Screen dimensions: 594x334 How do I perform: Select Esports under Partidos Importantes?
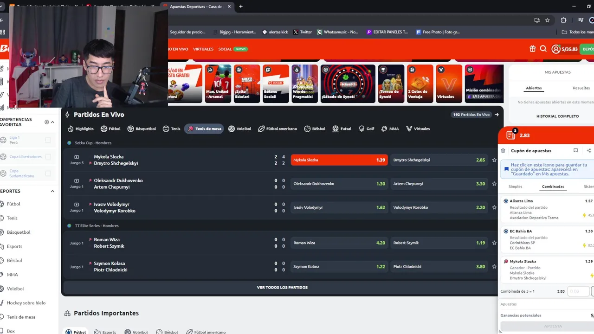pyautogui.click(x=105, y=332)
